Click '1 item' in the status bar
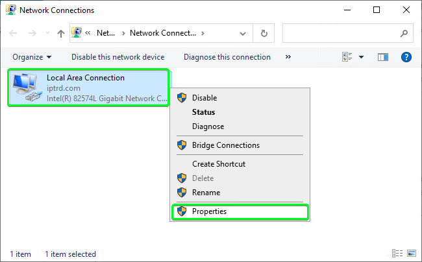Image resolution: width=422 pixels, height=262 pixels. click(x=21, y=254)
